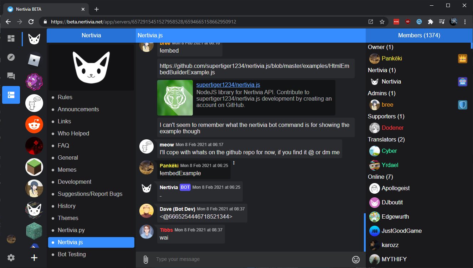Open message options dots on Pankēki message
473x268 pixels.
coord(234,163)
